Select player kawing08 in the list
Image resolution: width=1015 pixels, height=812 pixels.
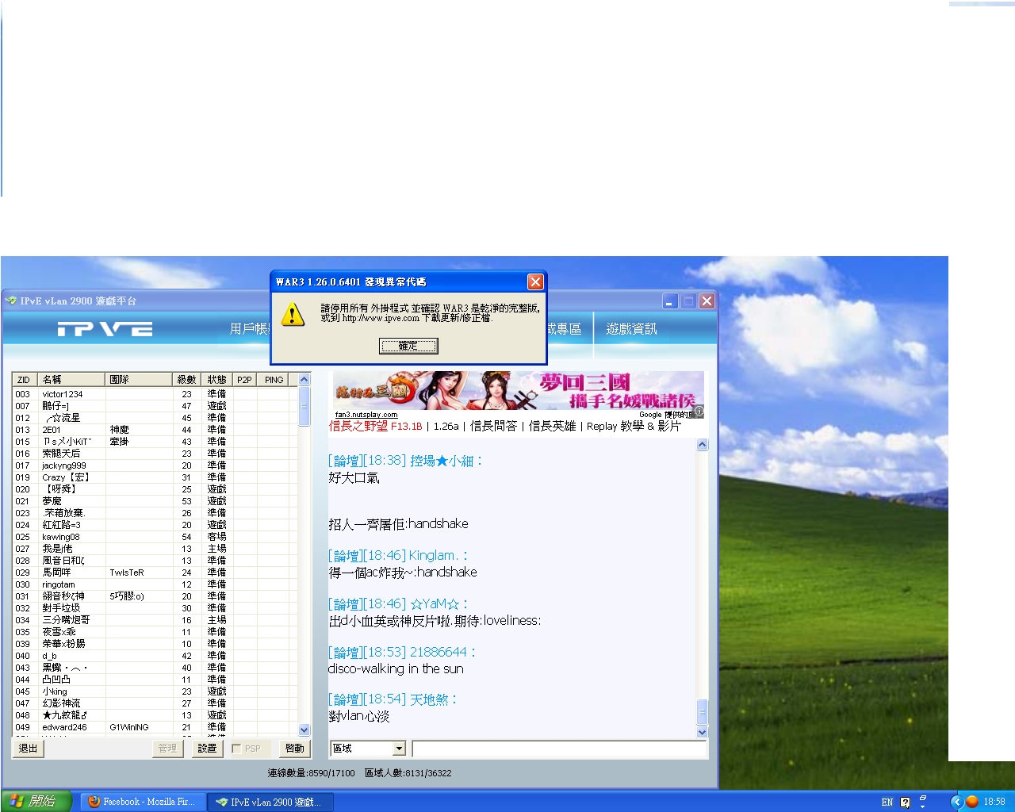(155, 537)
